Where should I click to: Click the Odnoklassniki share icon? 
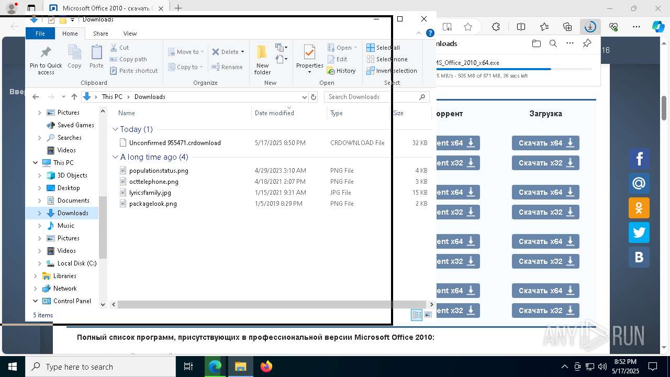(639, 208)
